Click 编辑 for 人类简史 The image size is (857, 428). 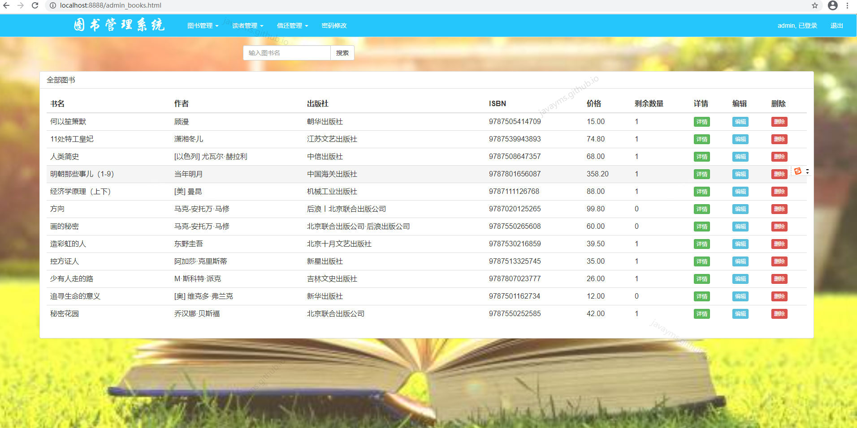[x=740, y=157]
